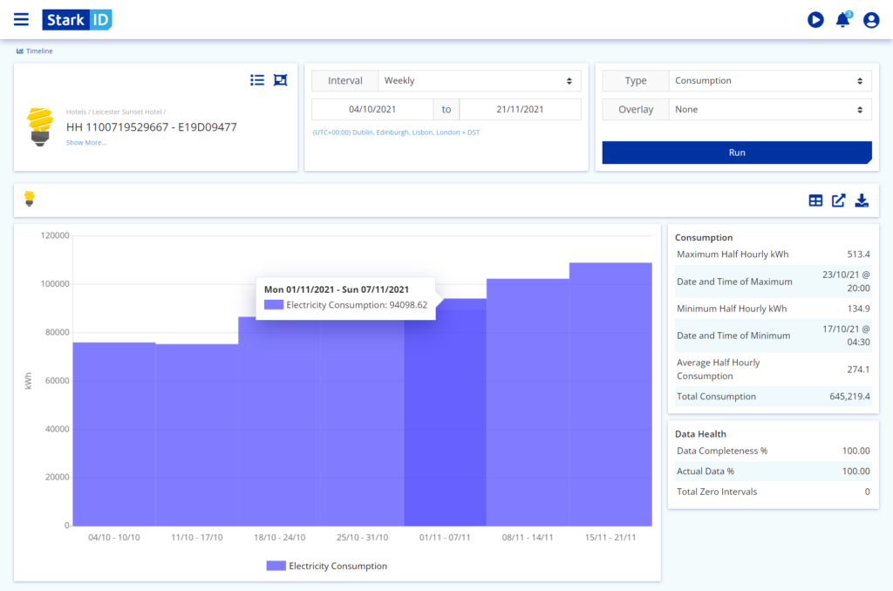
Task: Click the start date field 04/10/2021
Action: [372, 110]
